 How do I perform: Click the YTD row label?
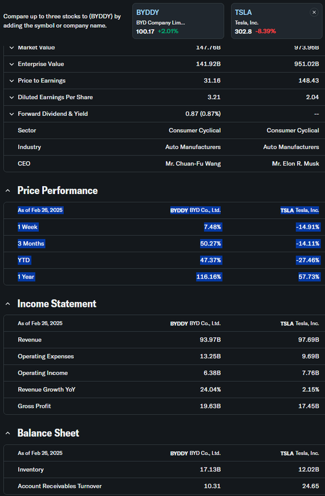click(x=24, y=260)
